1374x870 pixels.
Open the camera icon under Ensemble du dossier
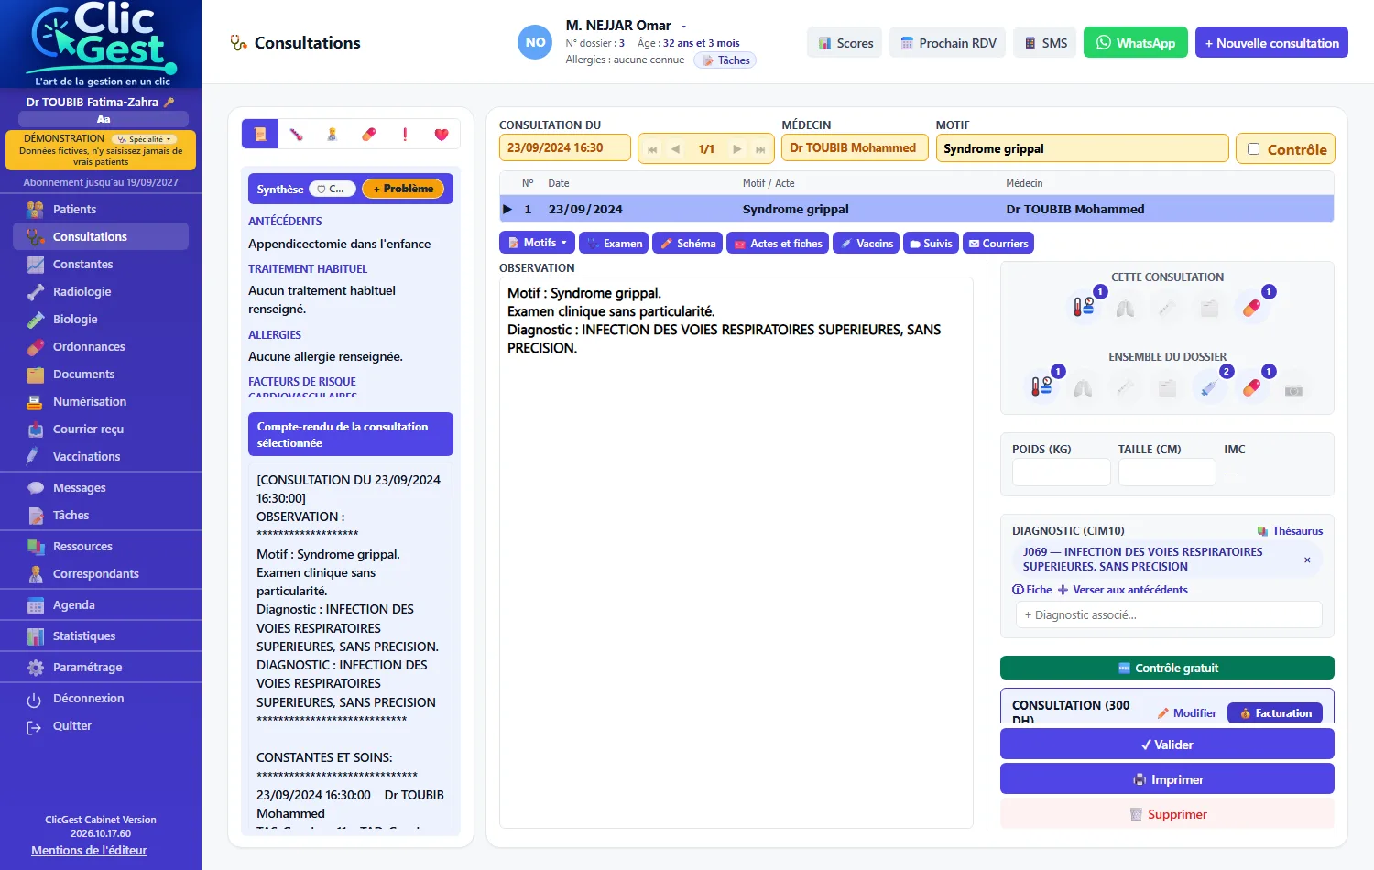coord(1293,389)
